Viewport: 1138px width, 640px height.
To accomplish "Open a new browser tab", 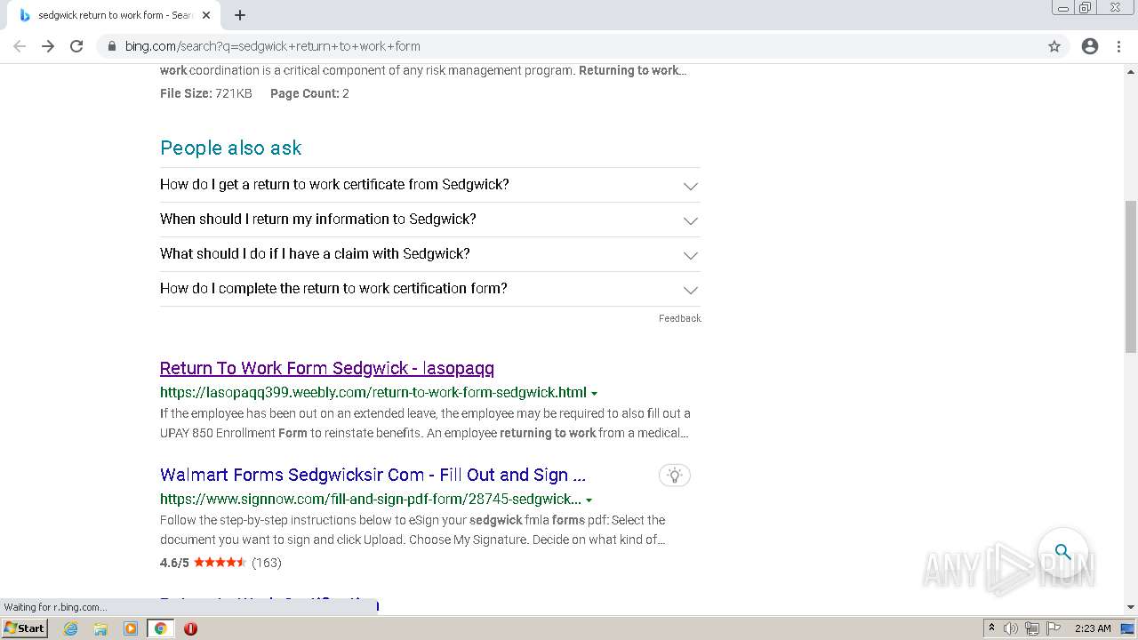I will coord(240,15).
